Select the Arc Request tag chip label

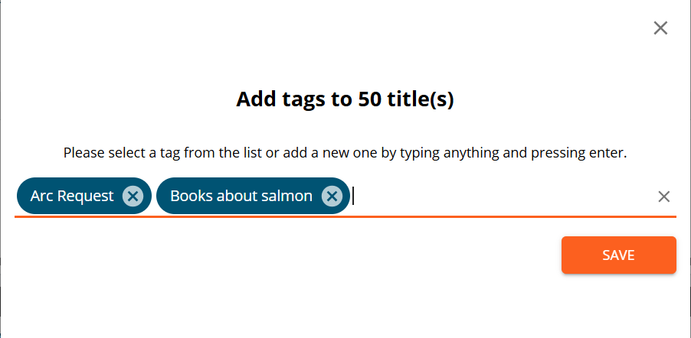[72, 196]
